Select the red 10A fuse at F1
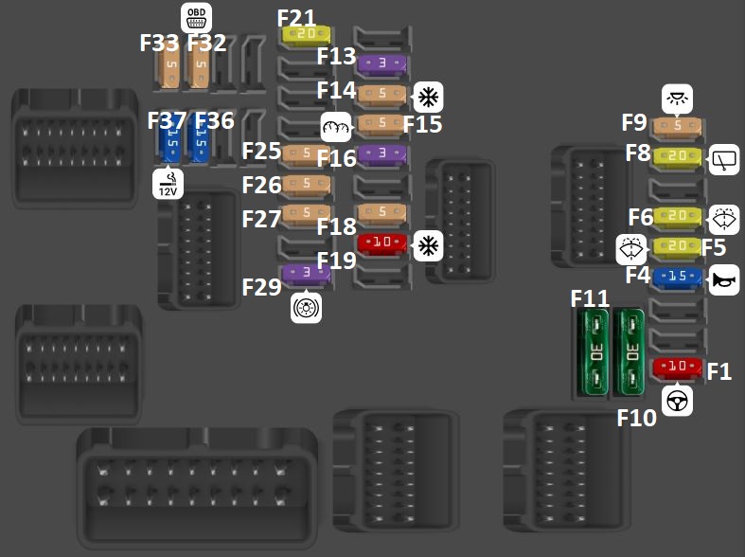The width and height of the screenshot is (745, 557). pos(677,367)
